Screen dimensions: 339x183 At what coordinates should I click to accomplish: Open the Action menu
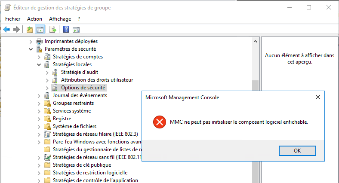click(34, 19)
